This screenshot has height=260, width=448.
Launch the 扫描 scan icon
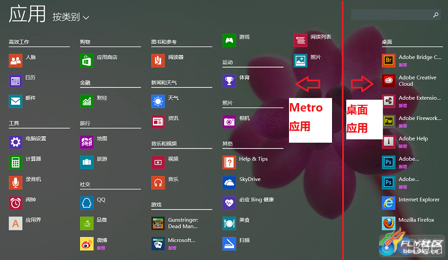click(229, 244)
